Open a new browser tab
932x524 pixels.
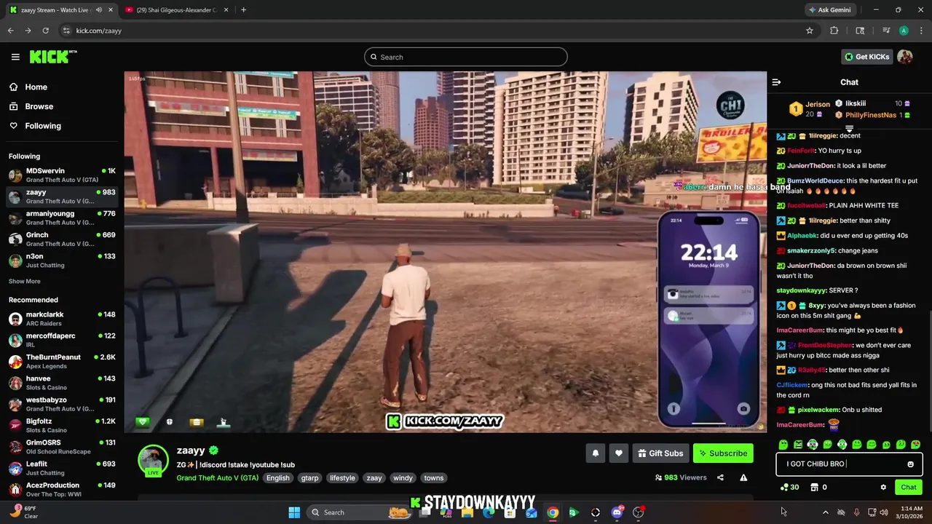tap(243, 10)
